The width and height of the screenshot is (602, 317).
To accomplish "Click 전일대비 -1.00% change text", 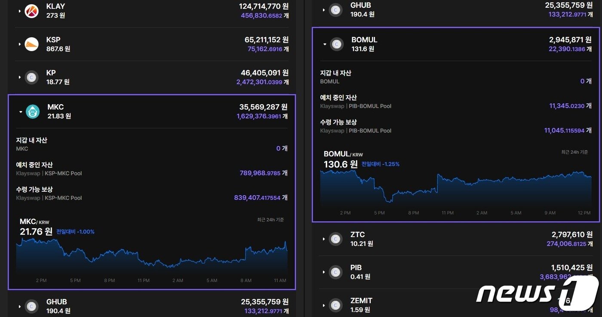I will [x=75, y=232].
